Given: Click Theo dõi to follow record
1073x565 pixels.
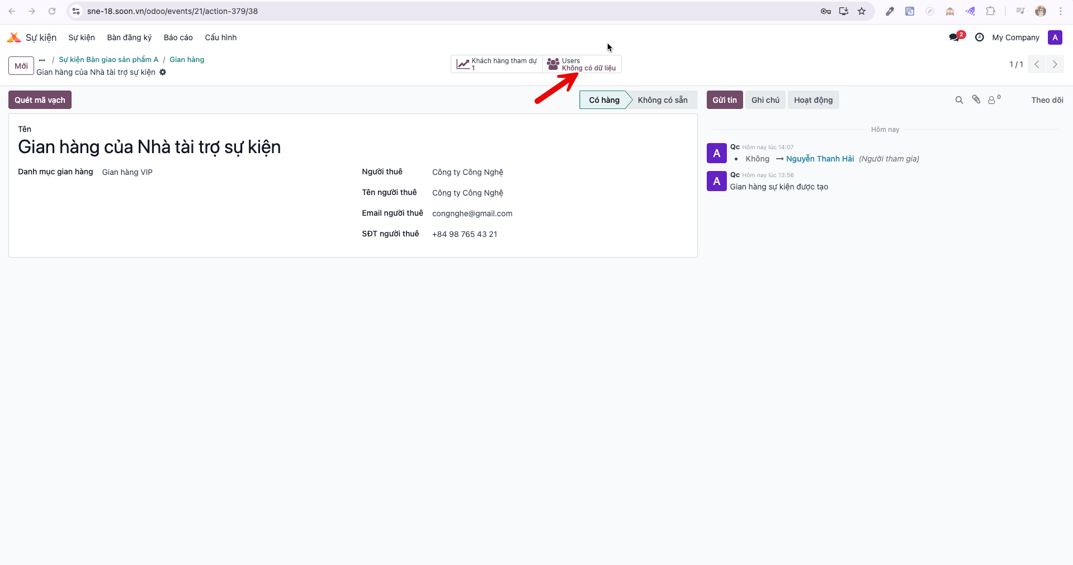Looking at the screenshot, I should tap(1047, 100).
